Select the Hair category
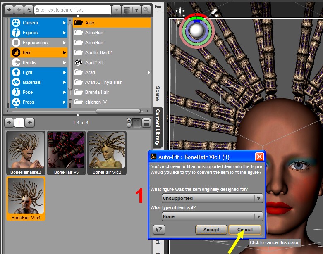Image resolution: width=323 pixels, height=254 pixels. coord(39,52)
